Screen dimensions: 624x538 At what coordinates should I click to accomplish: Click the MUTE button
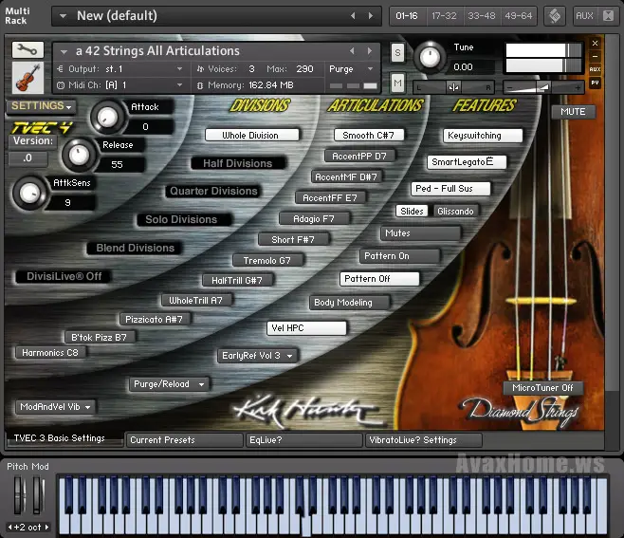pos(573,112)
